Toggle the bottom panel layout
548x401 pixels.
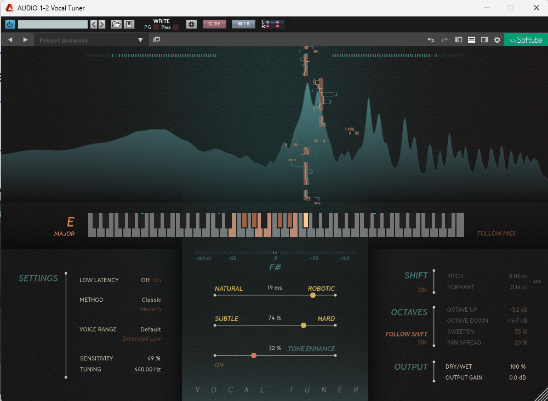point(471,40)
